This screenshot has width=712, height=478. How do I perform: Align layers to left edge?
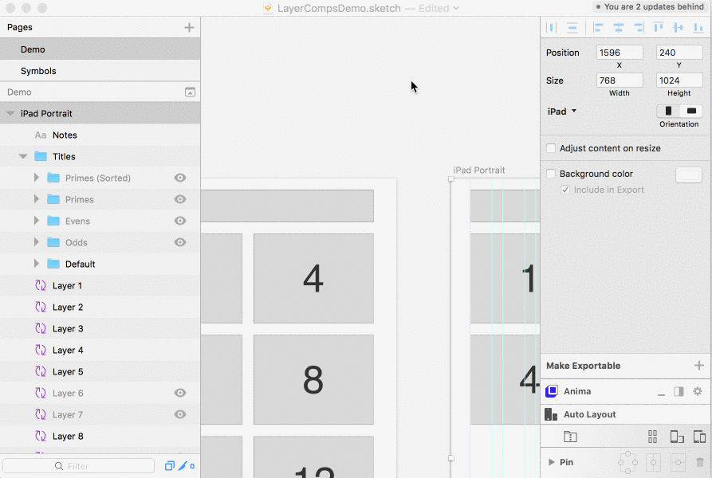(x=598, y=28)
